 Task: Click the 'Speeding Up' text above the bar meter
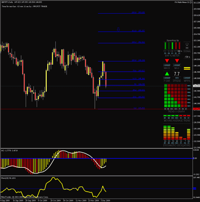click(x=173, y=40)
